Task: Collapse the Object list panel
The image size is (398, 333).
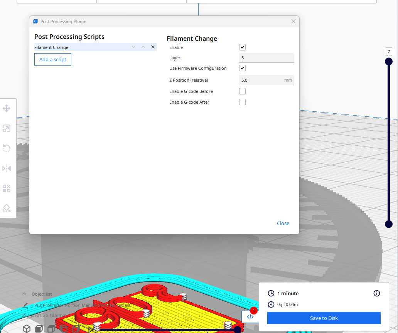Action: [x=24, y=294]
